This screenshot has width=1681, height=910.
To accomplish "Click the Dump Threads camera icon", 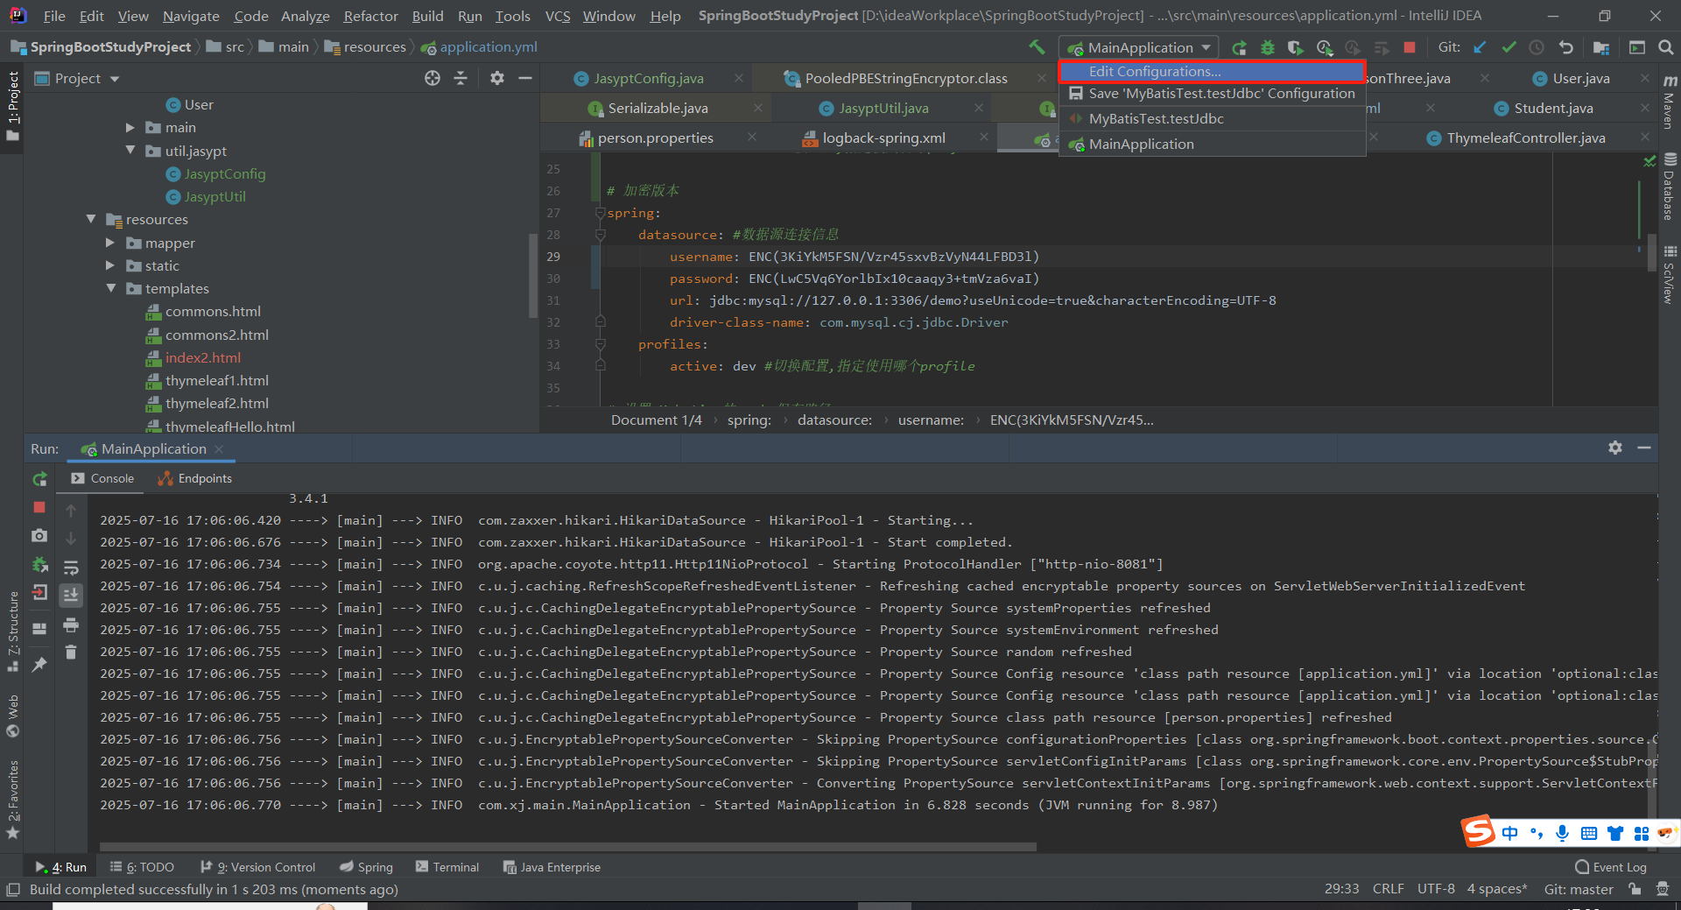I will pyautogui.click(x=39, y=535).
